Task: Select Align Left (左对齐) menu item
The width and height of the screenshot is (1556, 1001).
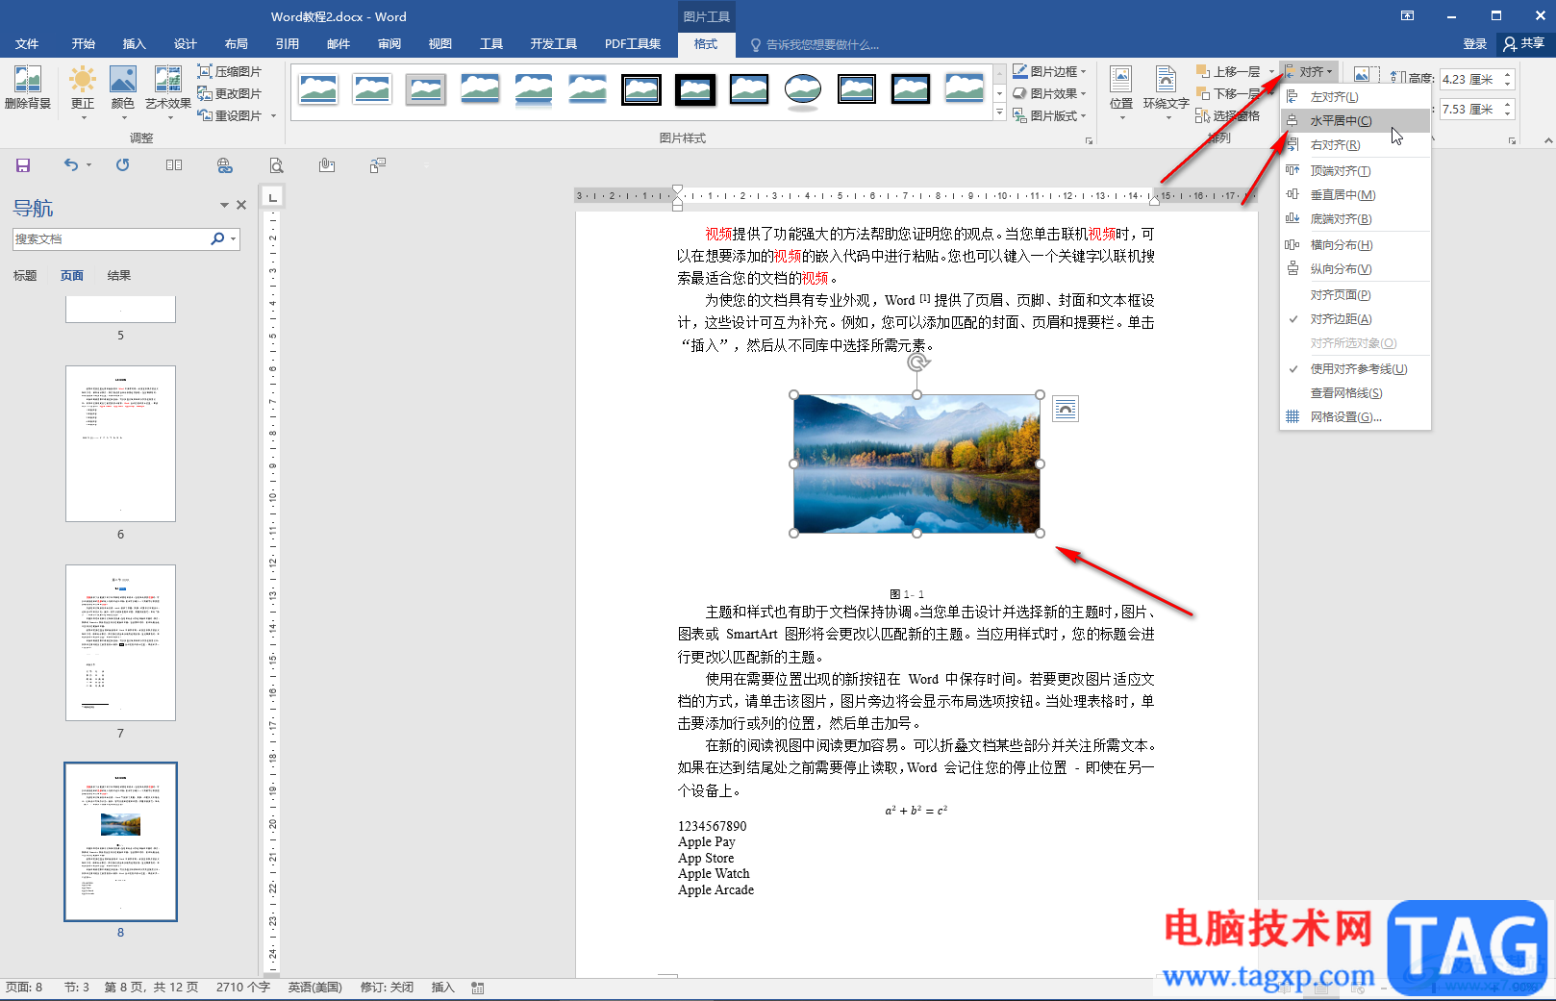Action: (x=1355, y=97)
